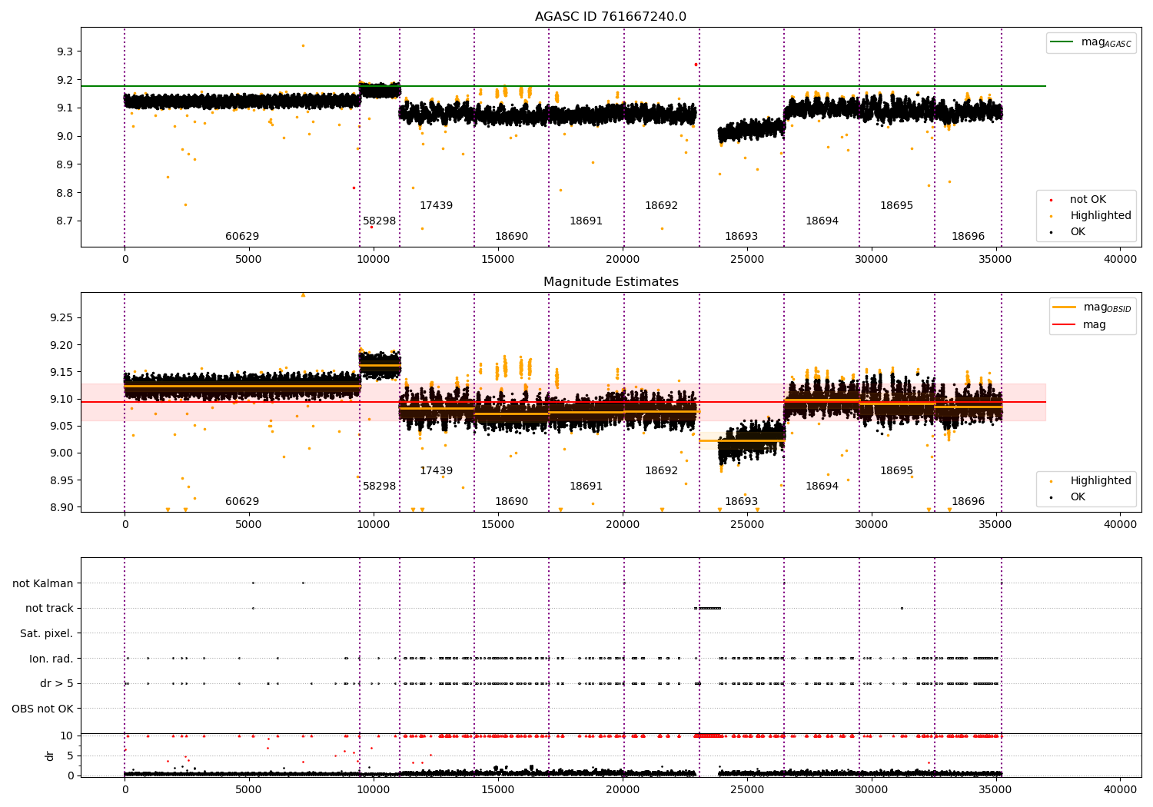This screenshot has height=807, width=1153.
Task: Select the 'not OK' legend entry
Action: click(x=1088, y=200)
